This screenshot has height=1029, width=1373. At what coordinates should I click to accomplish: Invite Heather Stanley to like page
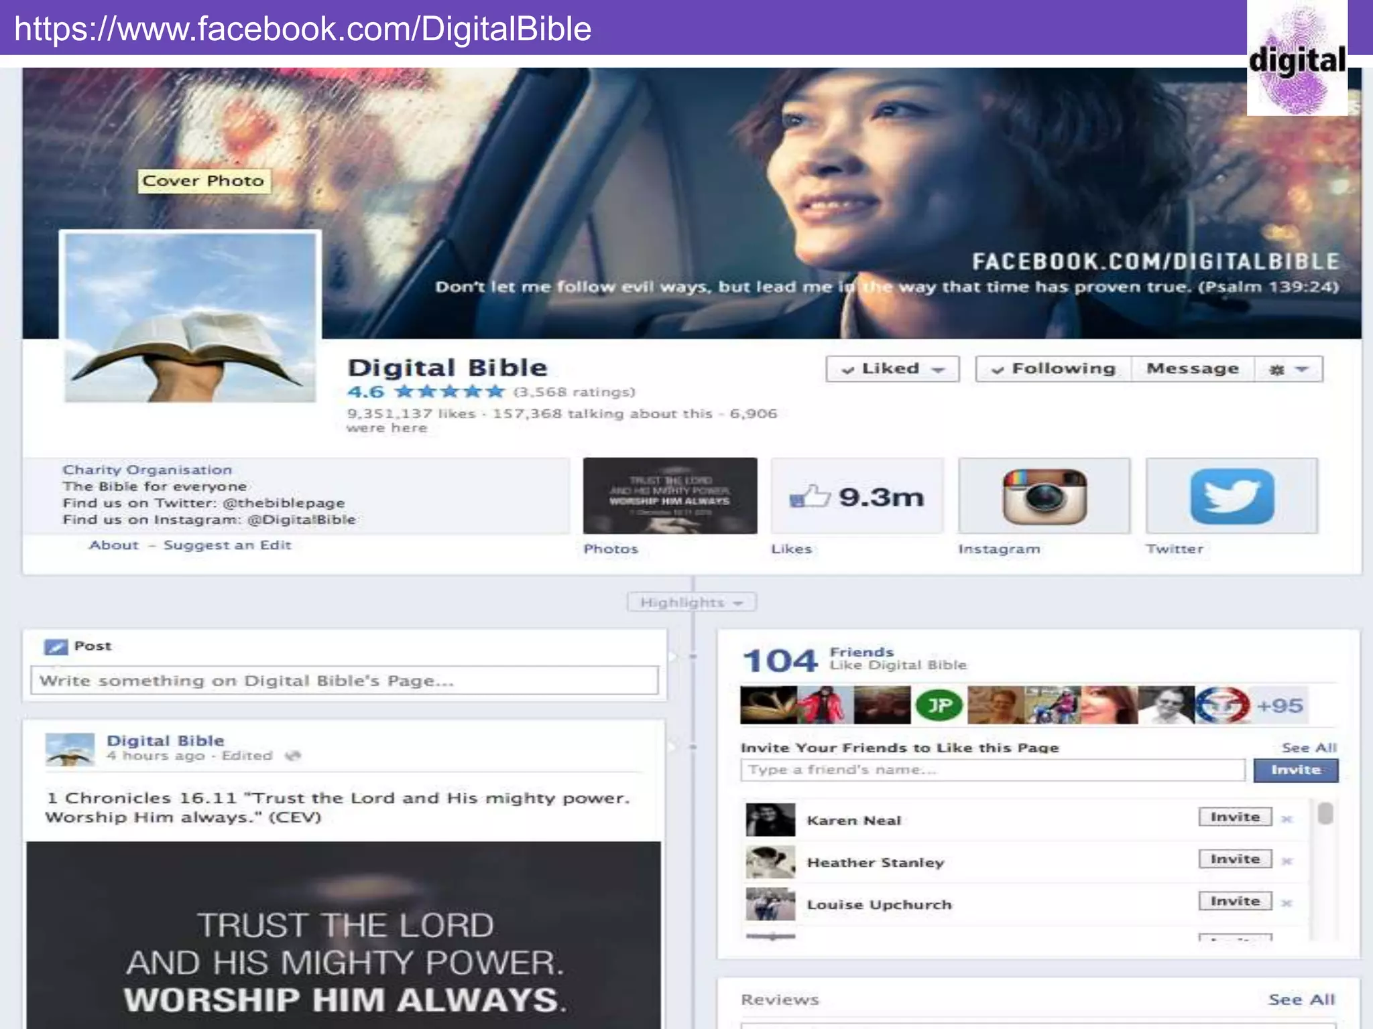[x=1235, y=860]
